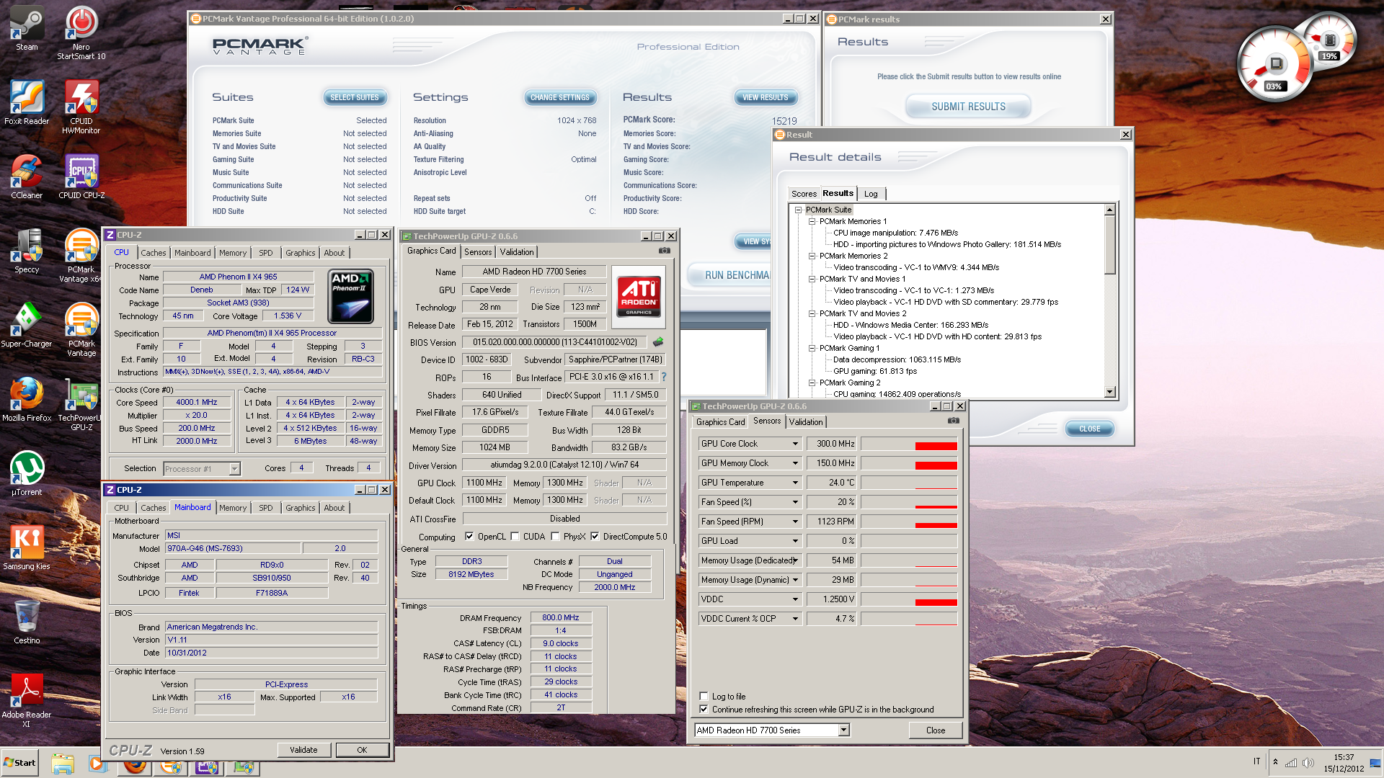This screenshot has width=1384, height=778.
Task: Switch to Sensors tab in GPU-Z main window
Action: pyautogui.click(x=478, y=252)
